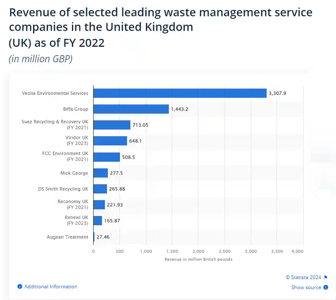The height and width of the screenshot is (300, 336).
Task: Click the Viridor UK bar in chart
Action: [x=110, y=141]
